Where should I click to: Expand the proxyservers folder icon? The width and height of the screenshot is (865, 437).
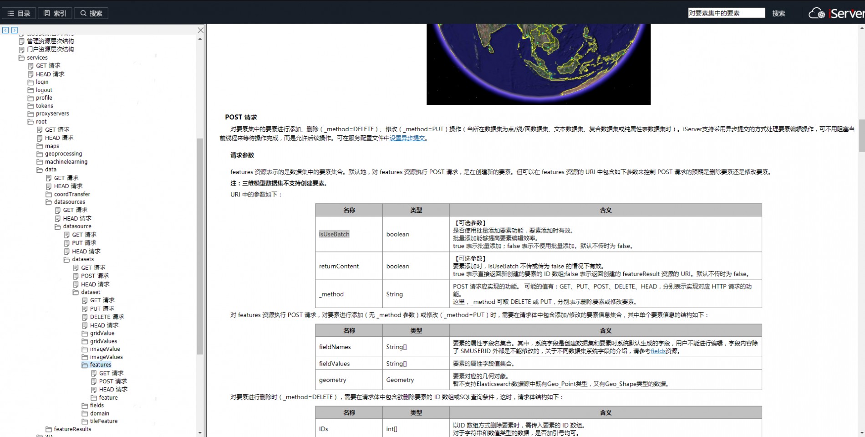pos(31,113)
